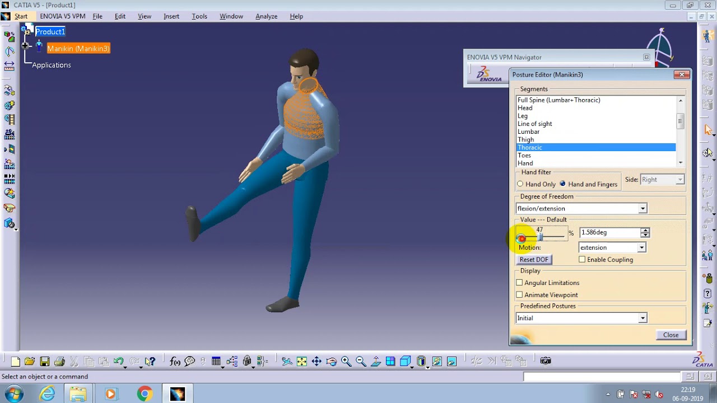
Task: Open the Insert menu
Action: pos(171,16)
